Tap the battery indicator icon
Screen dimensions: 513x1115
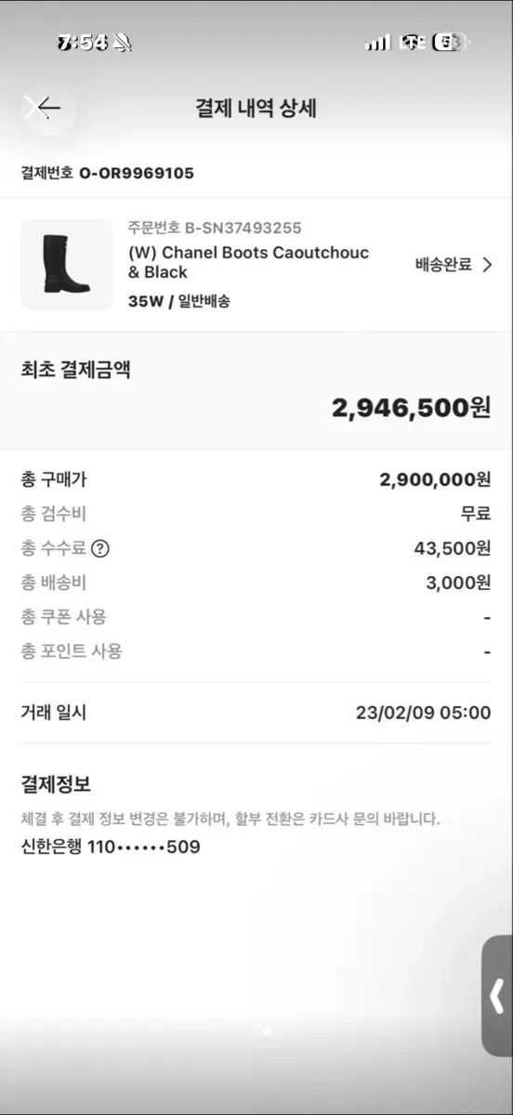[452, 43]
